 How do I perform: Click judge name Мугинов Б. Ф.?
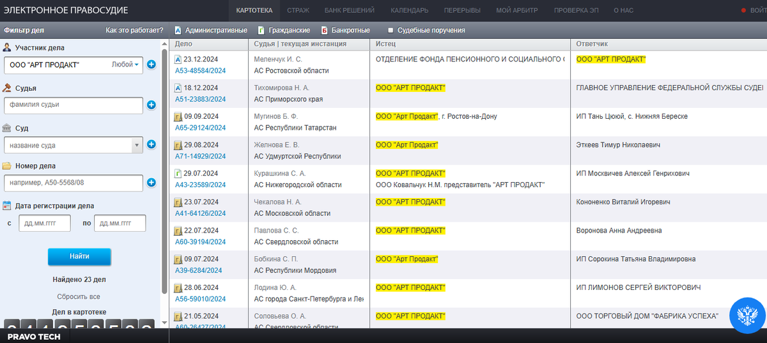tap(276, 117)
